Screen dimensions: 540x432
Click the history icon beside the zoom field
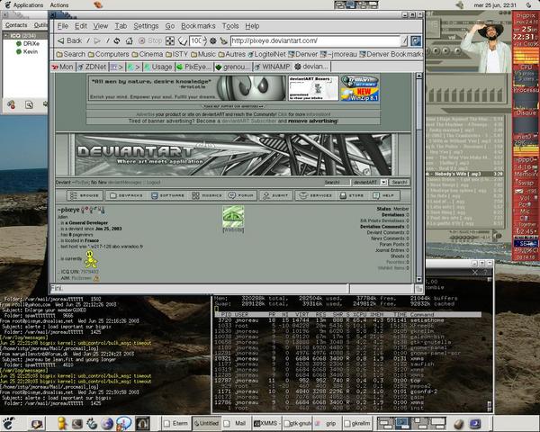[182, 41]
